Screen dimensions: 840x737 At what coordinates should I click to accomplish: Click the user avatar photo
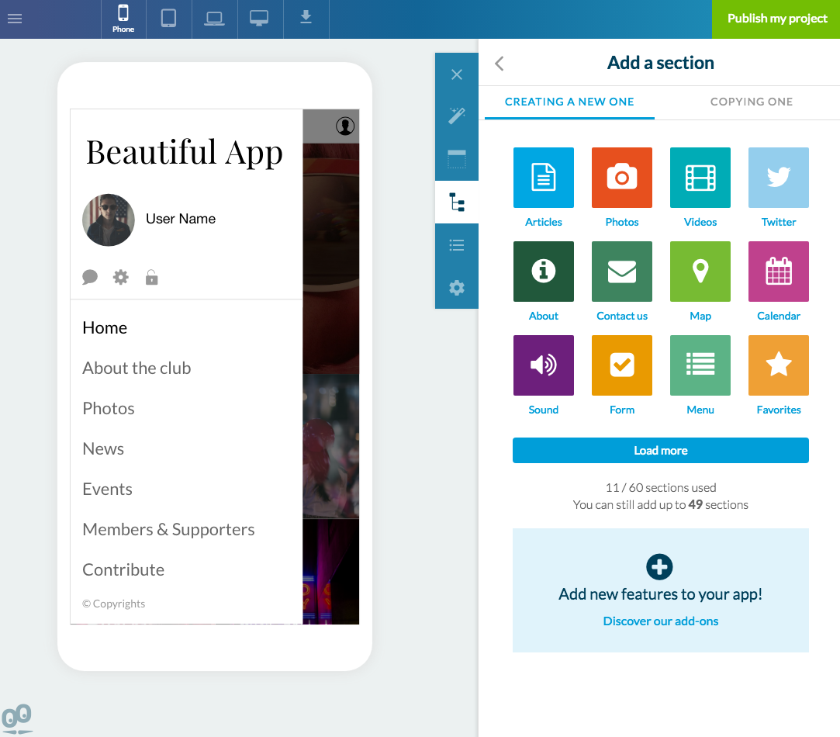coord(109,220)
